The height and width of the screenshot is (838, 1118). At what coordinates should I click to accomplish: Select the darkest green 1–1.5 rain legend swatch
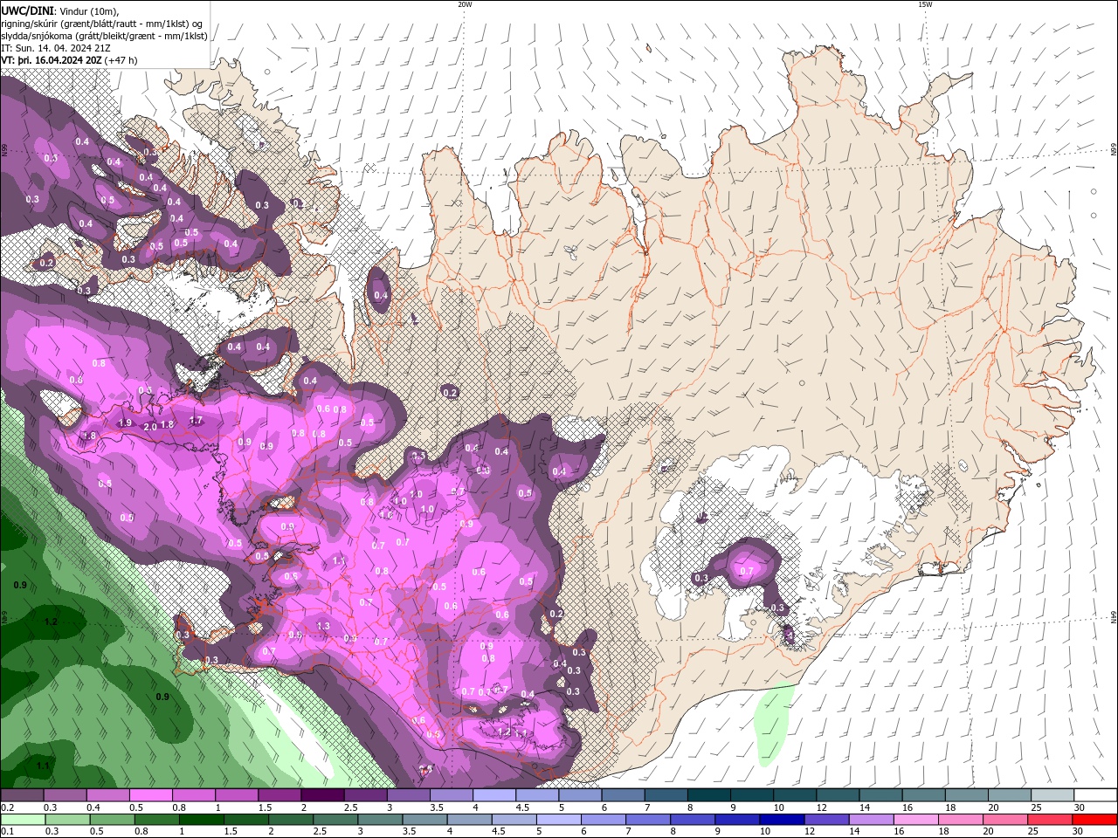(x=202, y=820)
